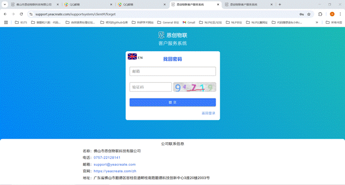Screen dimensions: 345x185
Task: Open the NLP会议 bookmark folder
Action: 234,22
